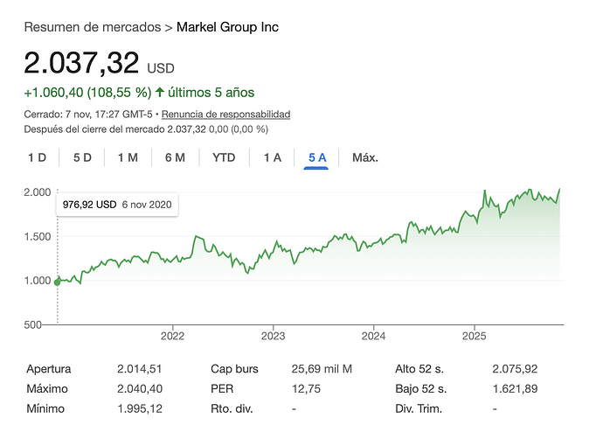Click the Div. Trim. label
603x425 pixels.
(419, 408)
